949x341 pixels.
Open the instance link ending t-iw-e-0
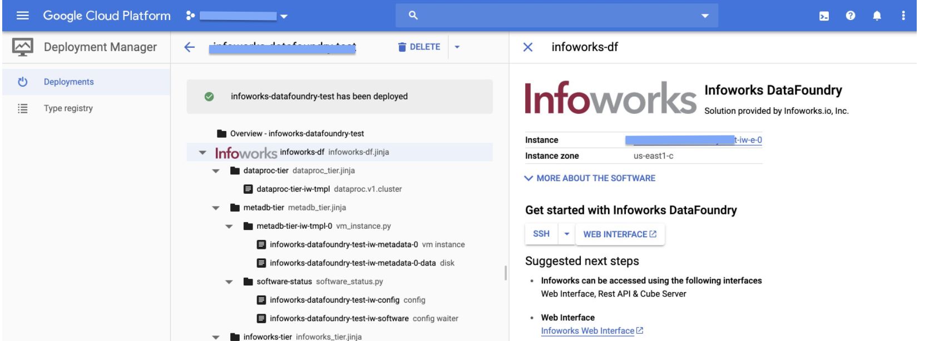694,140
